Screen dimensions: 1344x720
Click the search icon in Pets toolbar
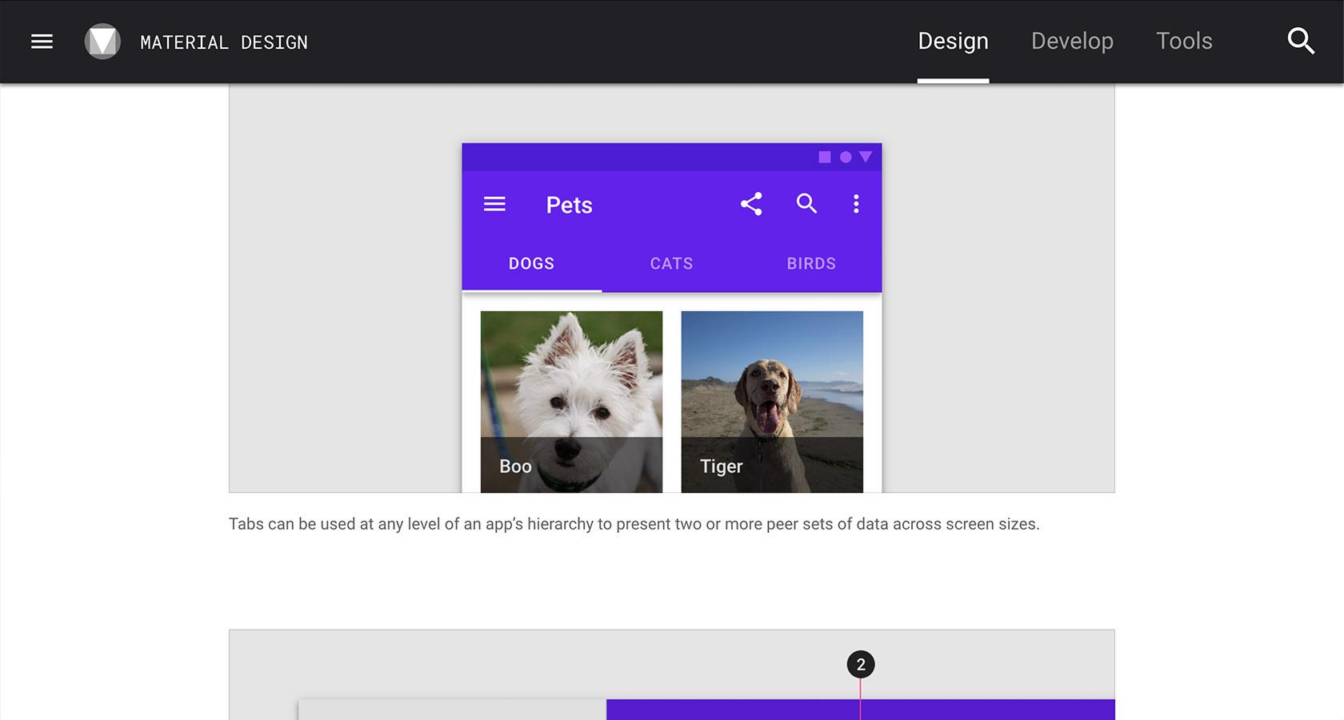pos(806,203)
